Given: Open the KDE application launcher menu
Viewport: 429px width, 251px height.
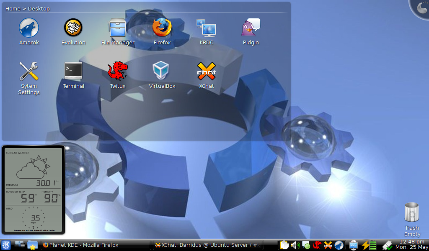Looking at the screenshot, I should pyautogui.click(x=6, y=245).
